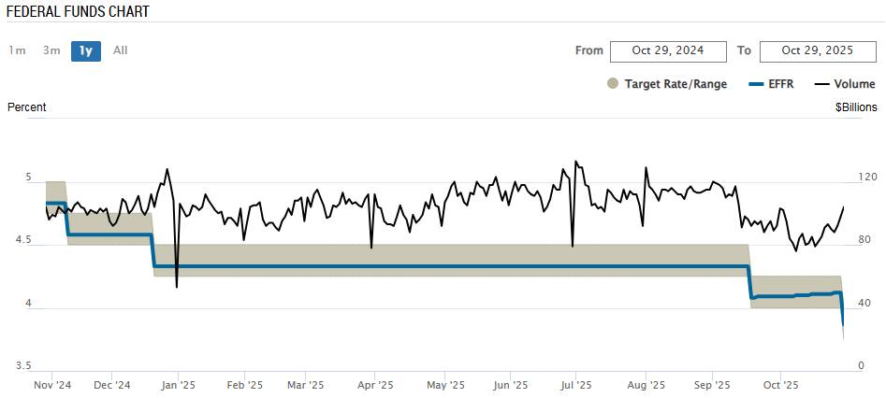The width and height of the screenshot is (886, 398).
Task: Toggle the EFFR legend line icon
Action: 757,84
